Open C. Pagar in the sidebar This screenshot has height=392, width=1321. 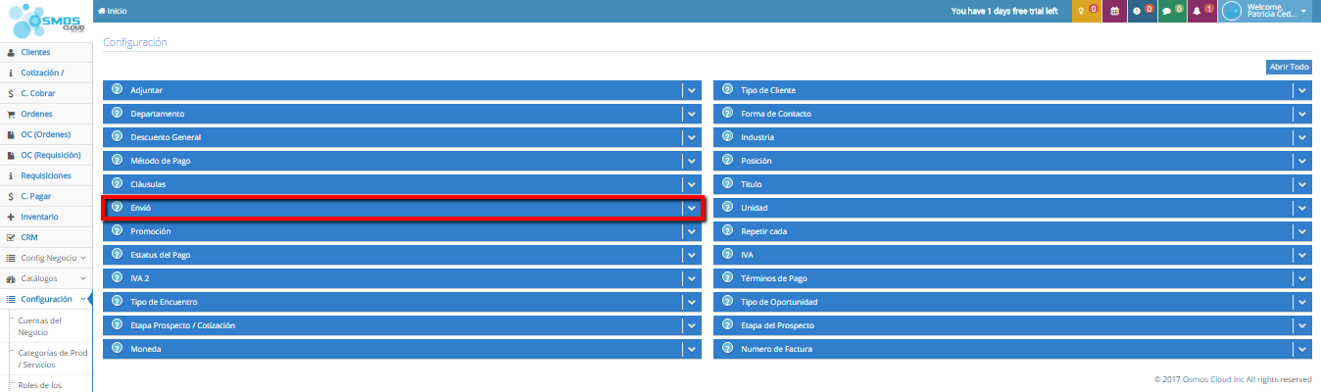click(46, 196)
